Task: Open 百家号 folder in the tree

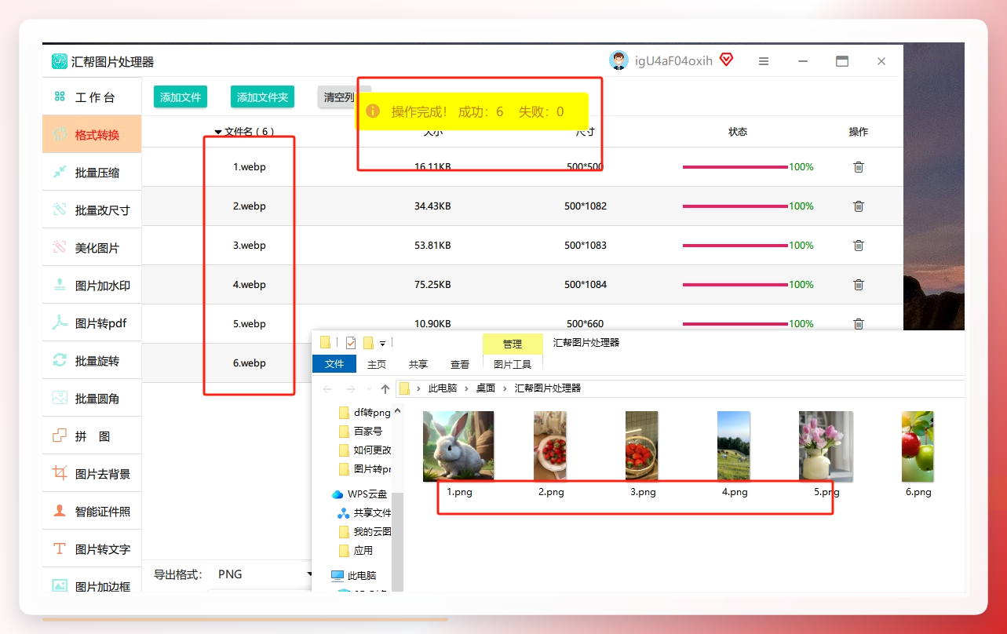Action: pyautogui.click(x=361, y=432)
